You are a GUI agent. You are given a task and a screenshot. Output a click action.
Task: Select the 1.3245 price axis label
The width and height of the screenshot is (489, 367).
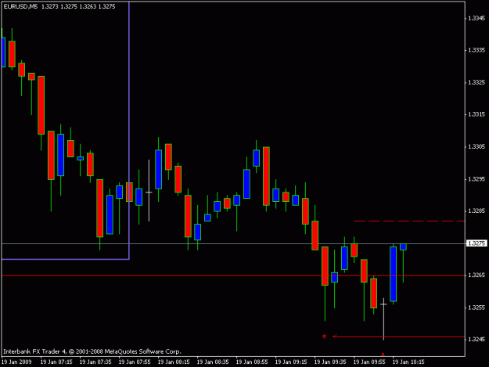pyautogui.click(x=476, y=340)
